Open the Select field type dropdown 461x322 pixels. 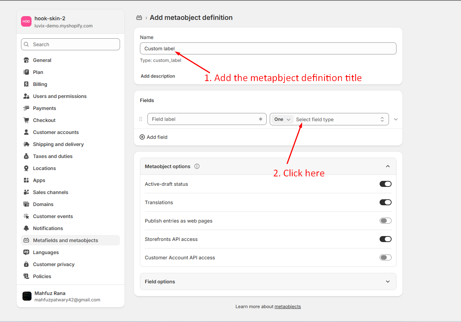pos(339,119)
